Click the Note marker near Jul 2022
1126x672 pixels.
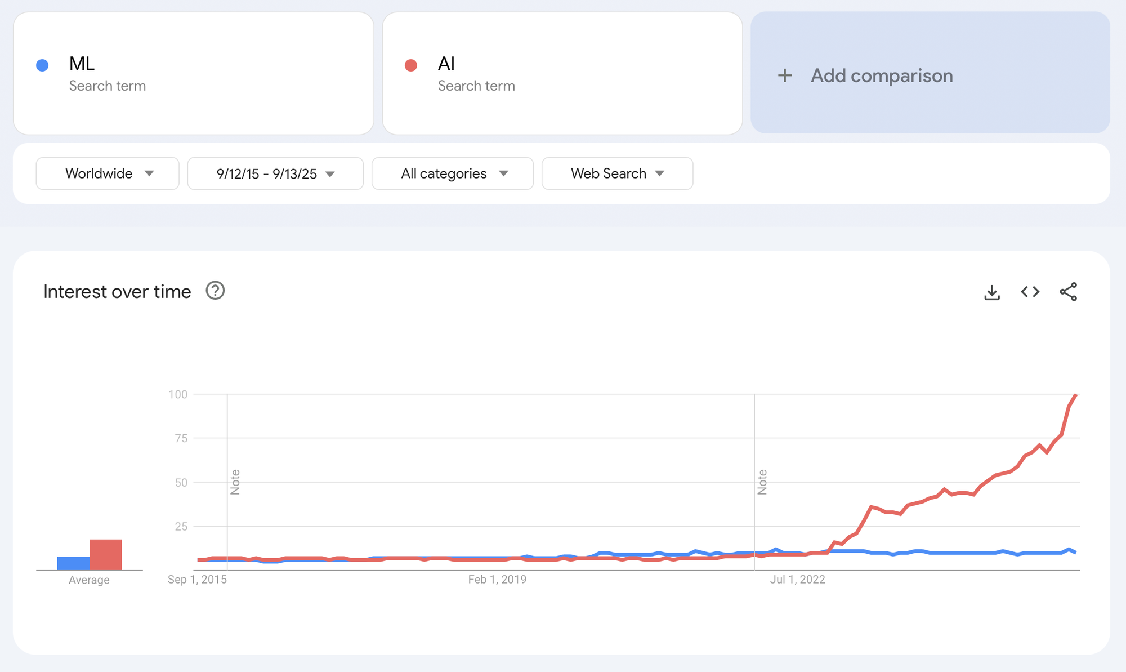click(762, 482)
